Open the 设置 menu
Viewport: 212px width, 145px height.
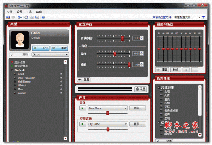19,12
